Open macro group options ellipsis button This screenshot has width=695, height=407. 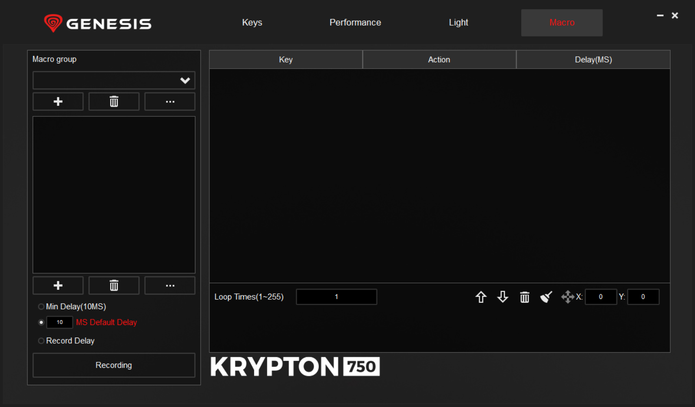click(x=170, y=102)
